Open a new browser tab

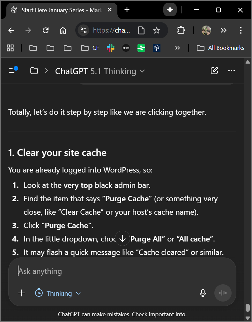(127, 10)
